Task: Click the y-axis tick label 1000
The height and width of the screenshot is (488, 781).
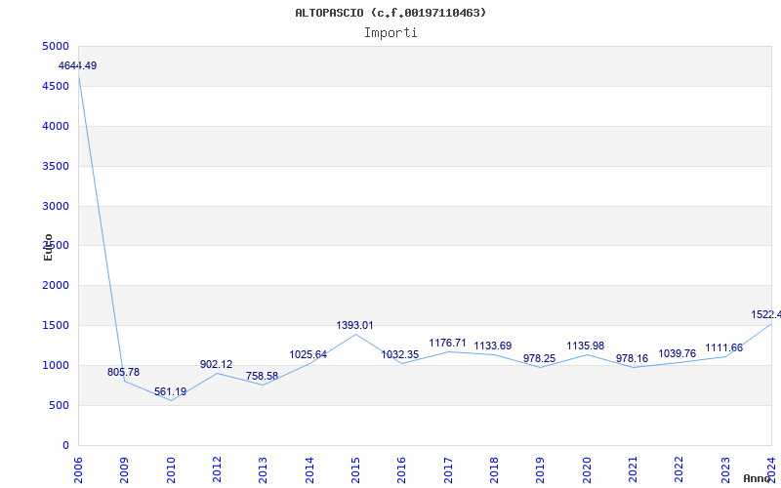Action: (56, 365)
